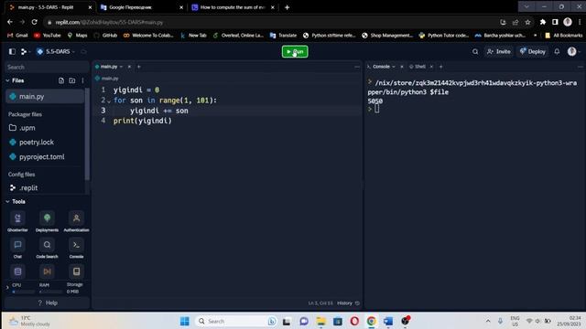This screenshot has width=586, height=329.
Task: Open the Database tool icon
Action: point(17,271)
